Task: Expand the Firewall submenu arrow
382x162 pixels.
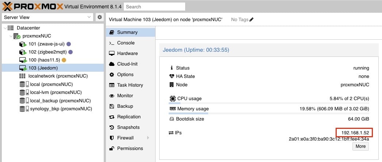Action: pos(148,138)
